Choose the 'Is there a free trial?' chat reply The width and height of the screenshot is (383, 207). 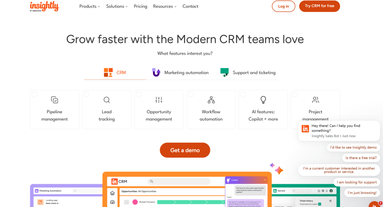click(361, 158)
